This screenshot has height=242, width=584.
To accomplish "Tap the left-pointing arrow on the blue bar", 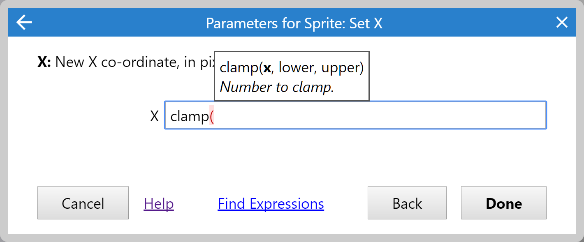I will [x=23, y=22].
